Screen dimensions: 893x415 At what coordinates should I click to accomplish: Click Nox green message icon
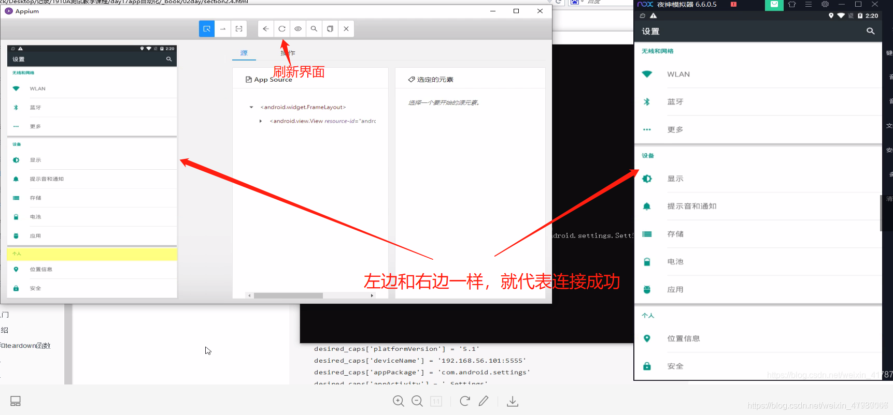pos(774,4)
